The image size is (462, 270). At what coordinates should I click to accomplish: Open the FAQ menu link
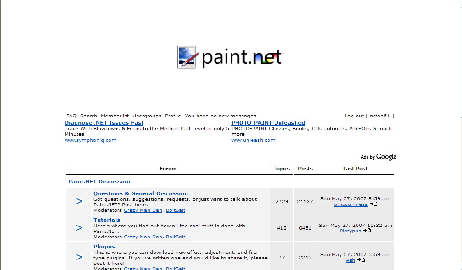click(x=71, y=116)
